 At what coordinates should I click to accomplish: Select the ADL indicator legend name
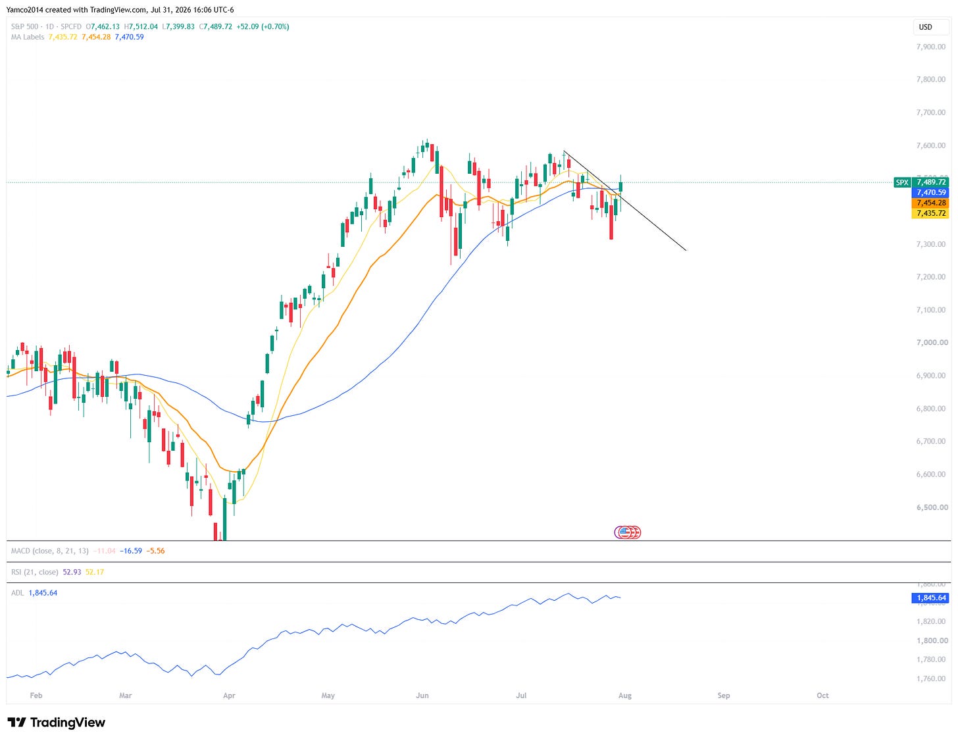(18, 593)
